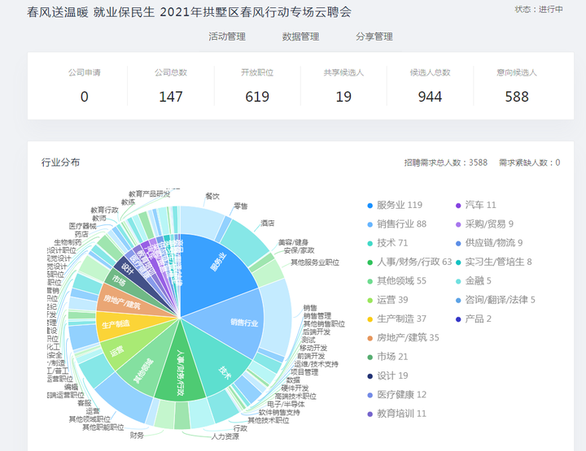Go to the 分享管理 tab
The height and width of the screenshot is (451, 586).
coord(374,37)
